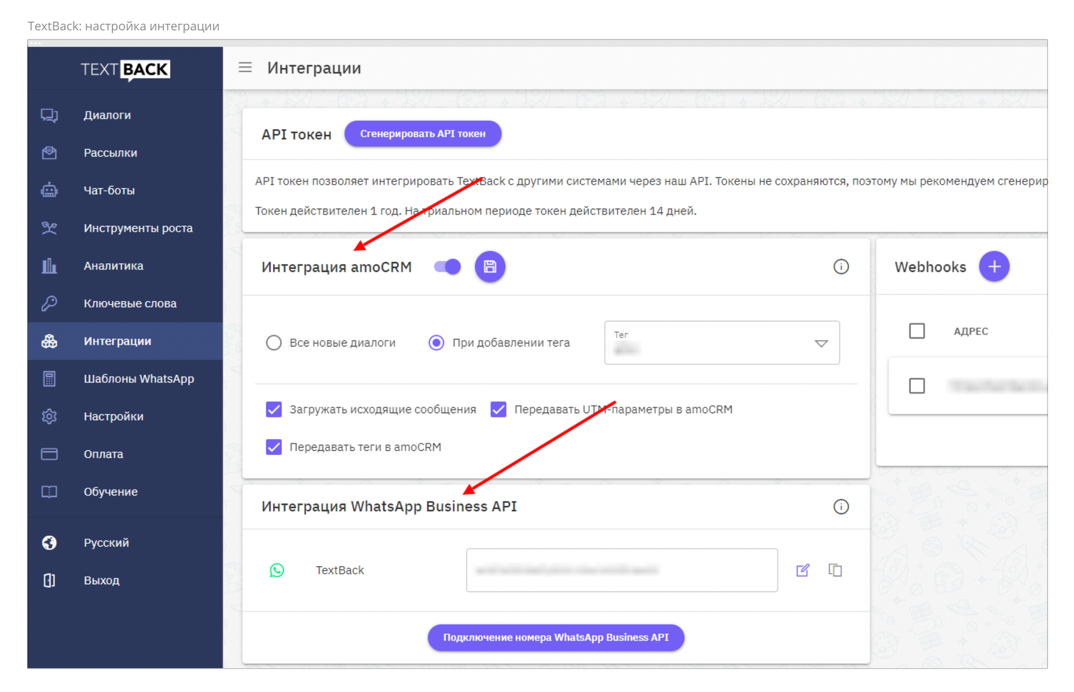
Task: Click the API токен heading
Action: click(x=296, y=134)
